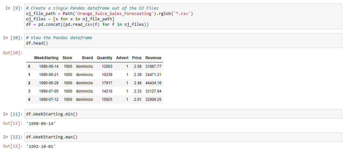Select the Store column header

tap(67, 58)
